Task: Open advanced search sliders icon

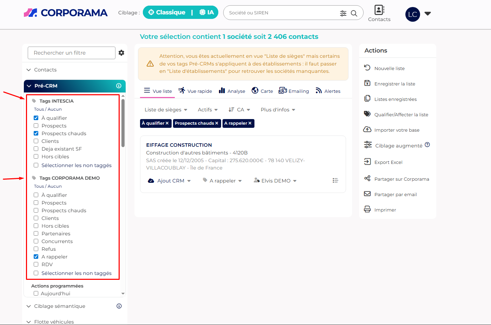Action: coord(343,13)
